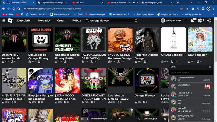
Task: Bookmark this page with the star
Action: tap(187, 9)
